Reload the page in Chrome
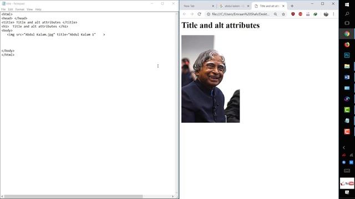 (x=199, y=14)
